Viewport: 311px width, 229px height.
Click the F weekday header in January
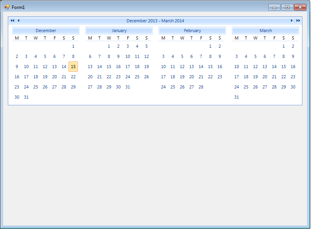pyautogui.click(x=128, y=38)
